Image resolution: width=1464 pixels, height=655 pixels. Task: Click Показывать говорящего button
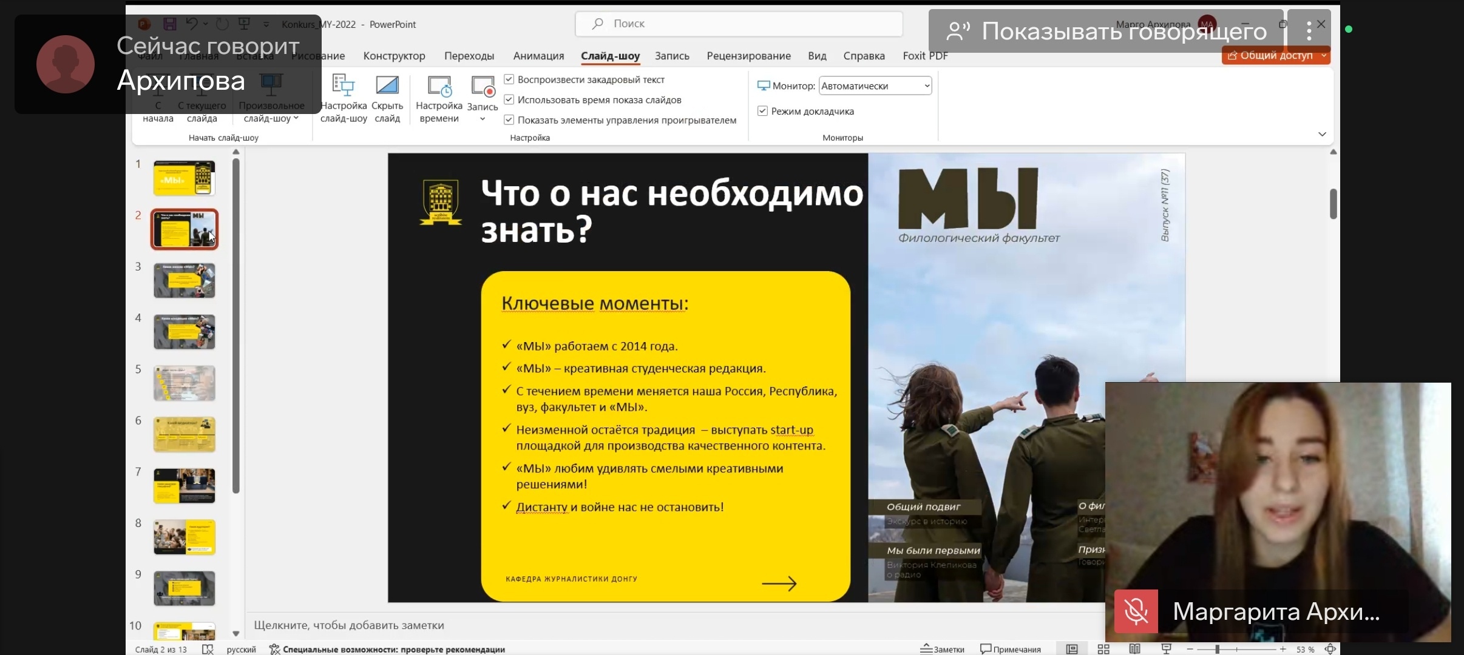point(1106,30)
